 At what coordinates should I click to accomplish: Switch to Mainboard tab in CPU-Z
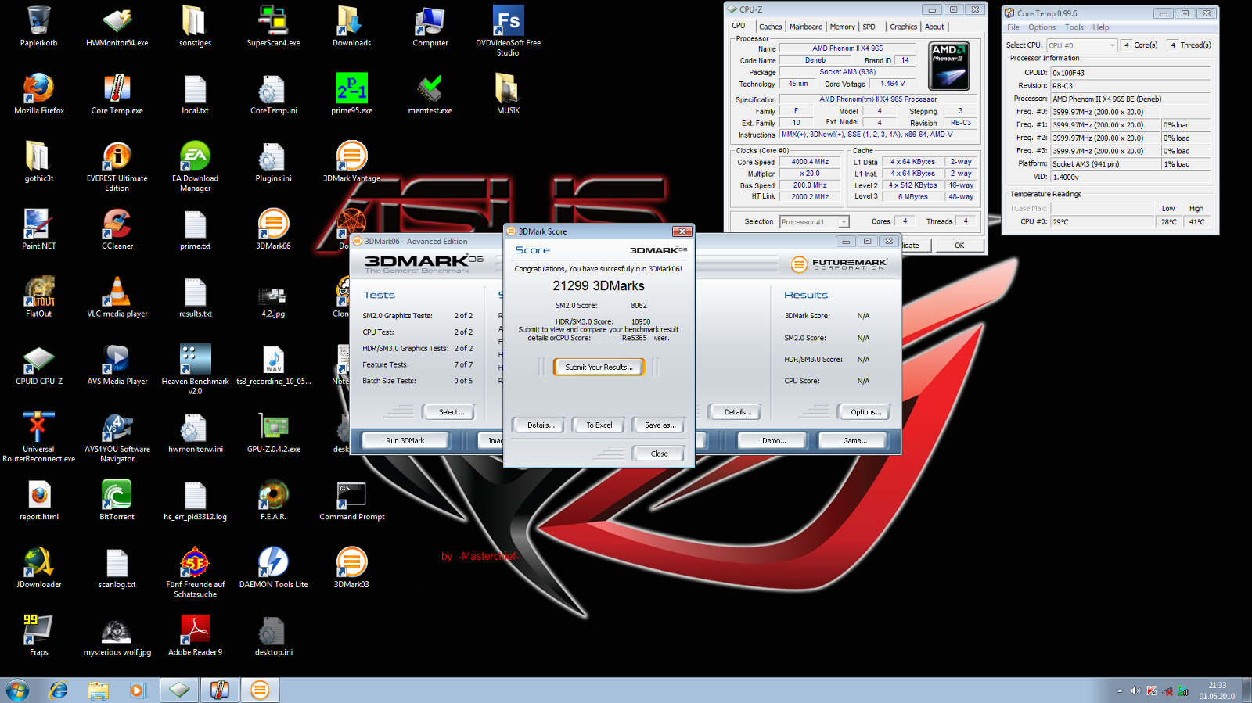(806, 27)
